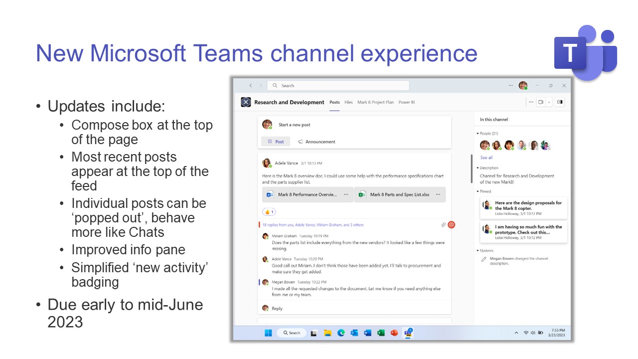Image resolution: width=638 pixels, height=359 pixels.
Task: Click the paperclip attachment icon on the thread
Action: [443, 225]
